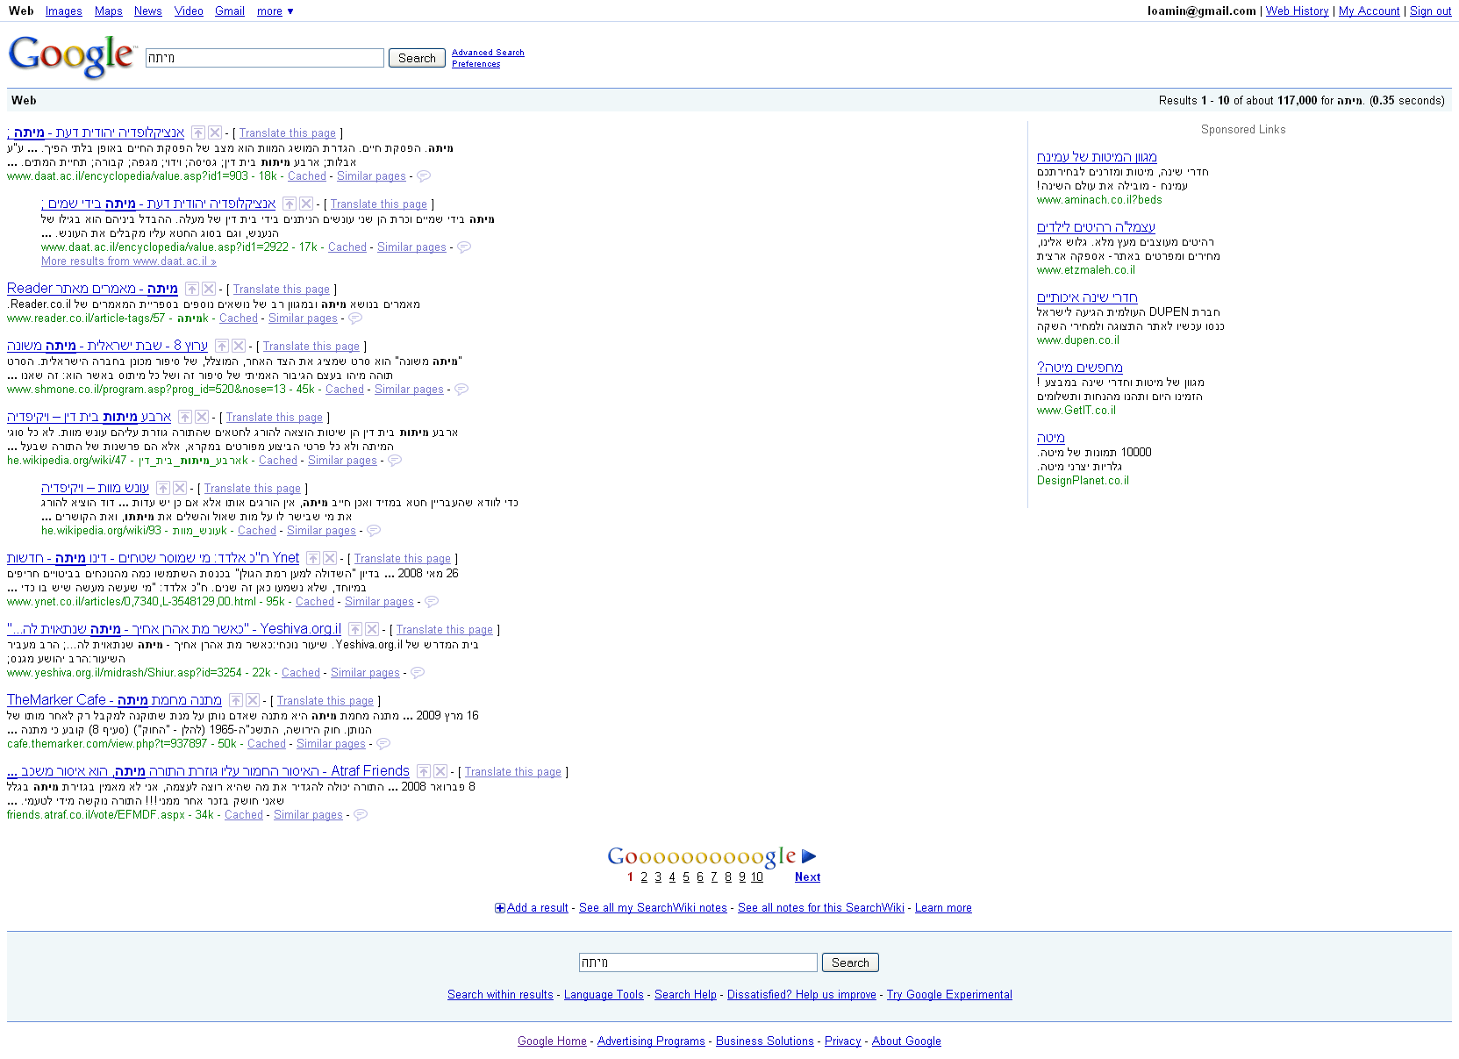Remove the TheMarker Cafe result

pos(253,700)
